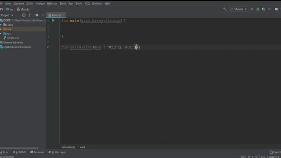Open the Run menu
The width and height of the screenshot is (281, 158).
point(71,4)
